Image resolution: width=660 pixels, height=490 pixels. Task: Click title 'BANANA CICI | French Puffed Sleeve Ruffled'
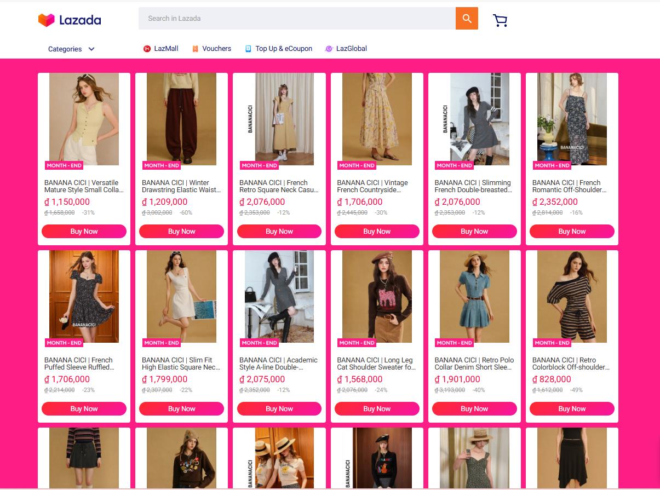pyautogui.click(x=80, y=364)
